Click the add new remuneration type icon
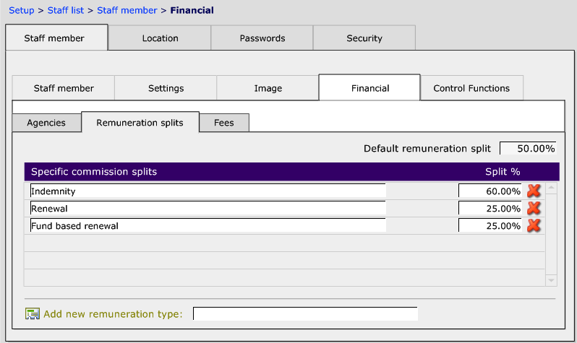577x343 pixels. pyautogui.click(x=32, y=314)
